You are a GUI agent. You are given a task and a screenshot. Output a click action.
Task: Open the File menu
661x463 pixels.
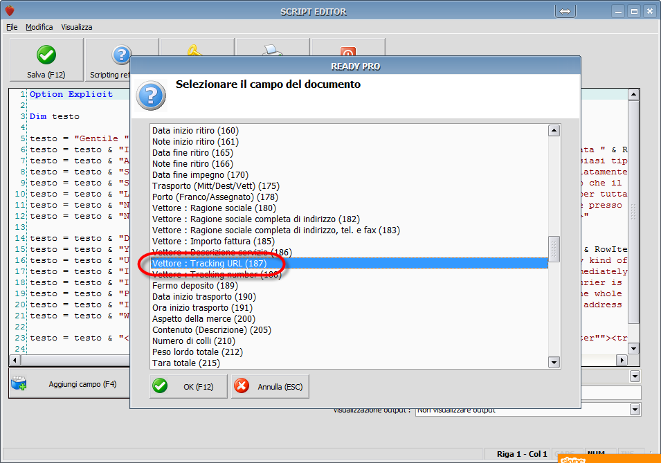click(12, 27)
